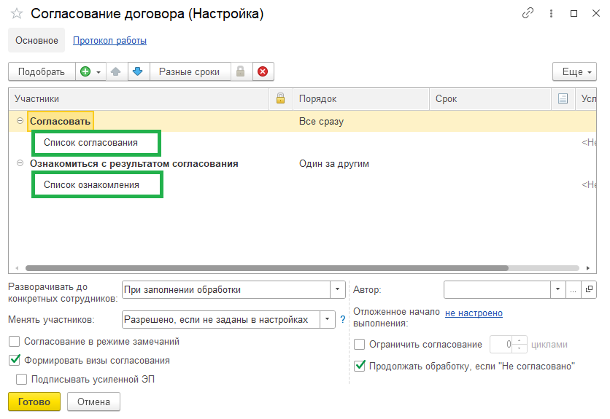Click the padlock toolbar button
The height and width of the screenshot is (419, 610).
[240, 71]
